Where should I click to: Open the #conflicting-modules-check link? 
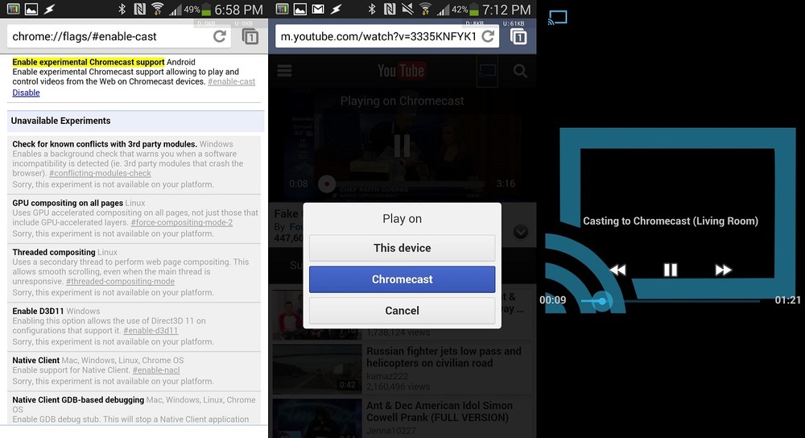[x=100, y=174]
